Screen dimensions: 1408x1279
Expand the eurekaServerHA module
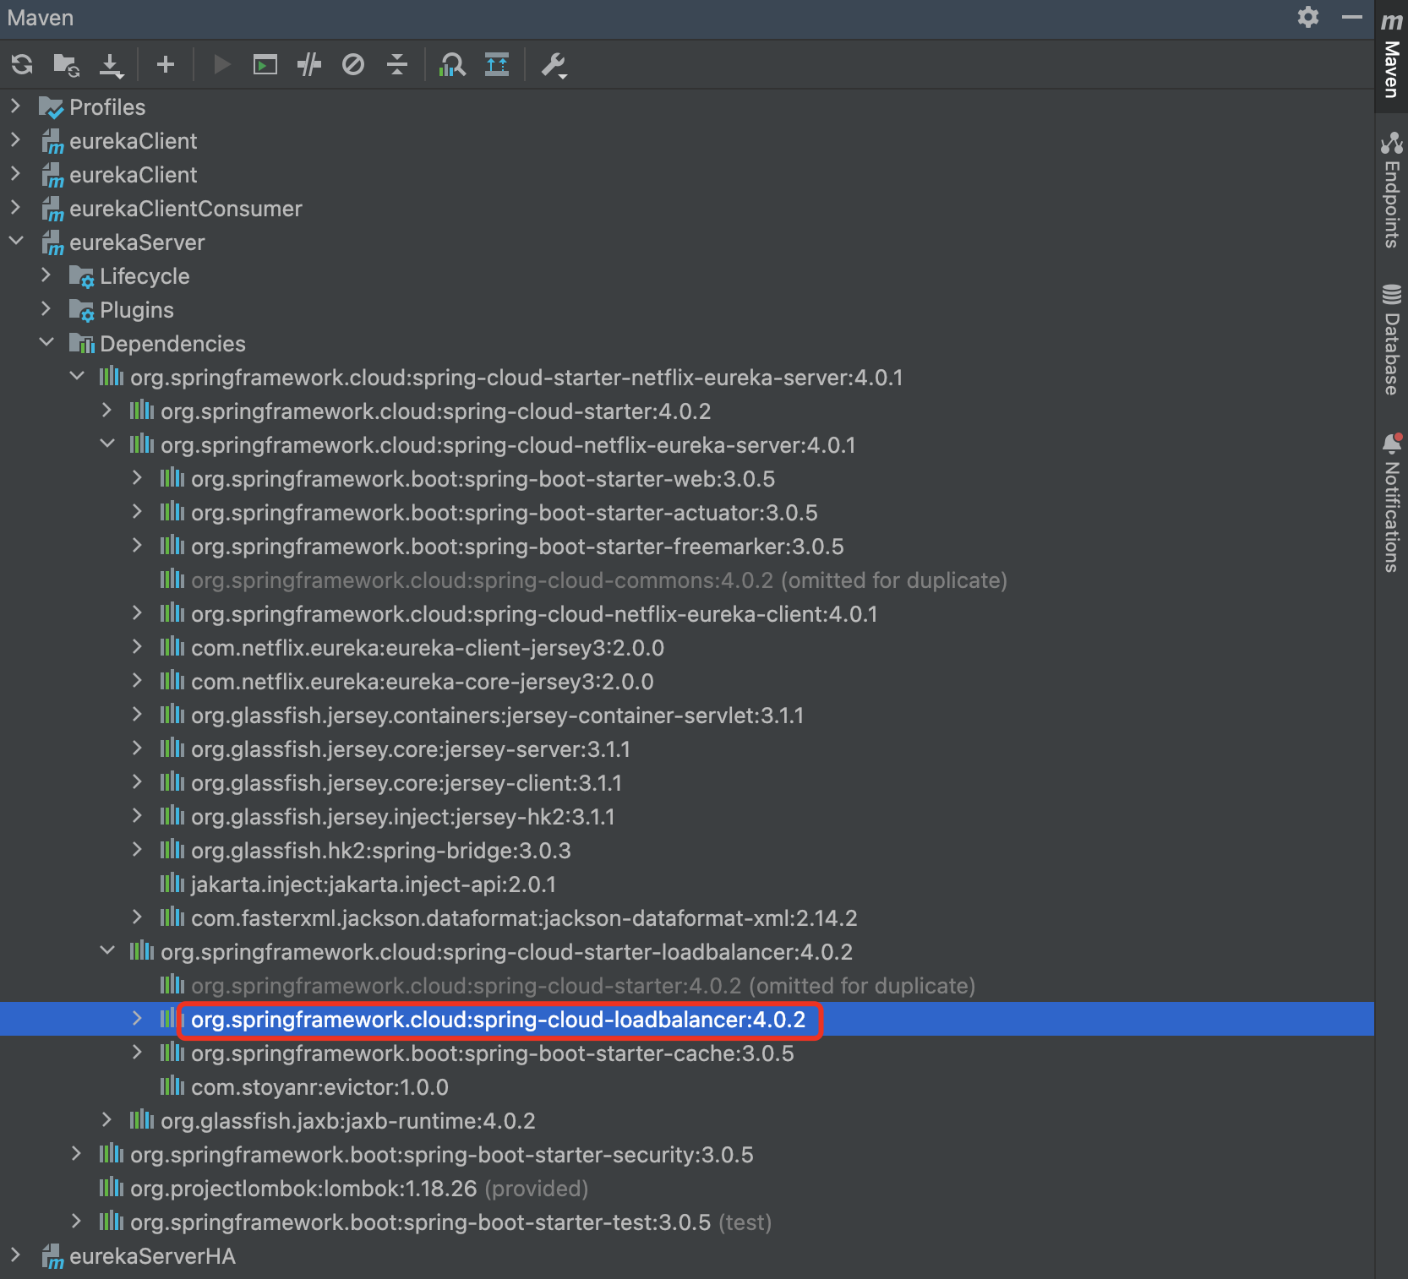tap(15, 1255)
